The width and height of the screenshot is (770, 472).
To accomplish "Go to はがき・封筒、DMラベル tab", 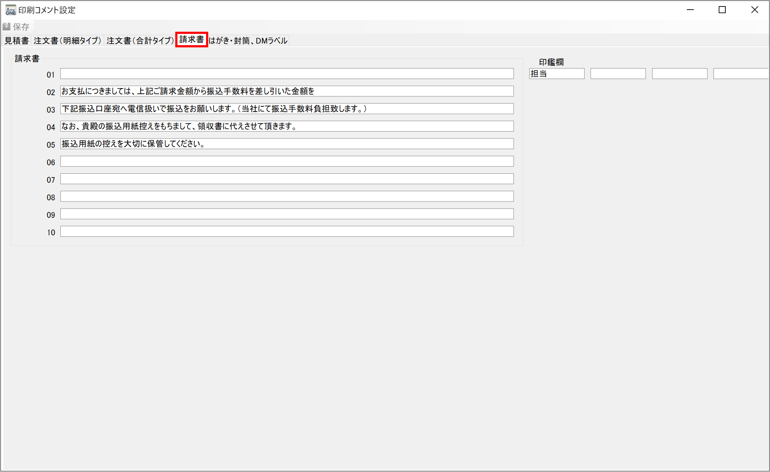I will tap(248, 41).
